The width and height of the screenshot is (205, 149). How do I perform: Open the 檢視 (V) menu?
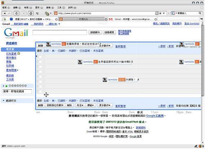(x=28, y=8)
